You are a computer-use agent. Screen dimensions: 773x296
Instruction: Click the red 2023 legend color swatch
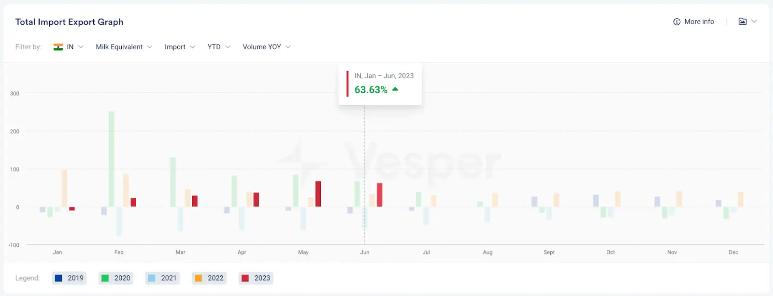tap(245, 278)
